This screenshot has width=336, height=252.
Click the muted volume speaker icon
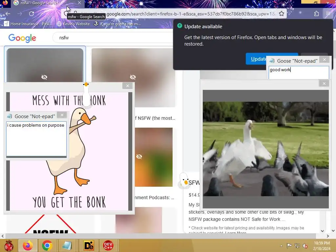point(305,246)
